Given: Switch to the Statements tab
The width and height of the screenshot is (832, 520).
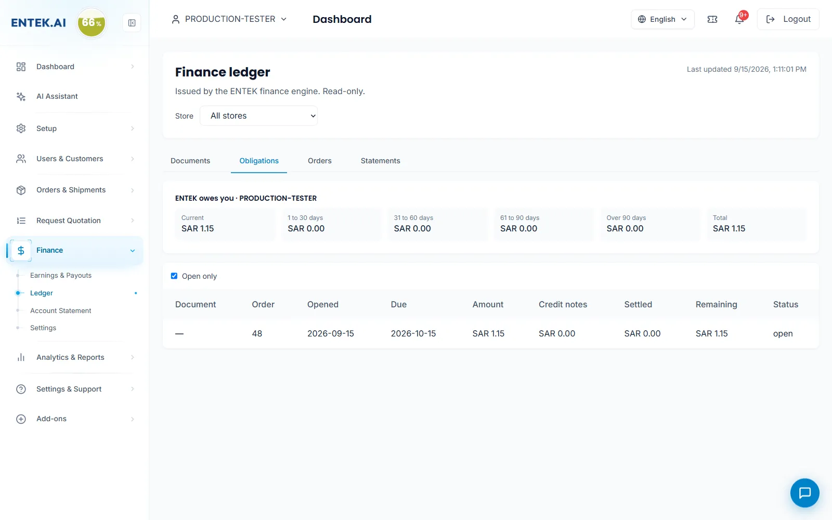Looking at the screenshot, I should 380,161.
